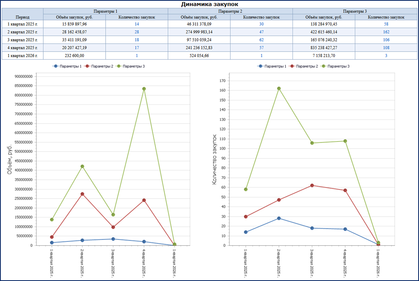419x281 pixels.
Task: Select the Параметры 2 table header
Action: [x=230, y=11]
